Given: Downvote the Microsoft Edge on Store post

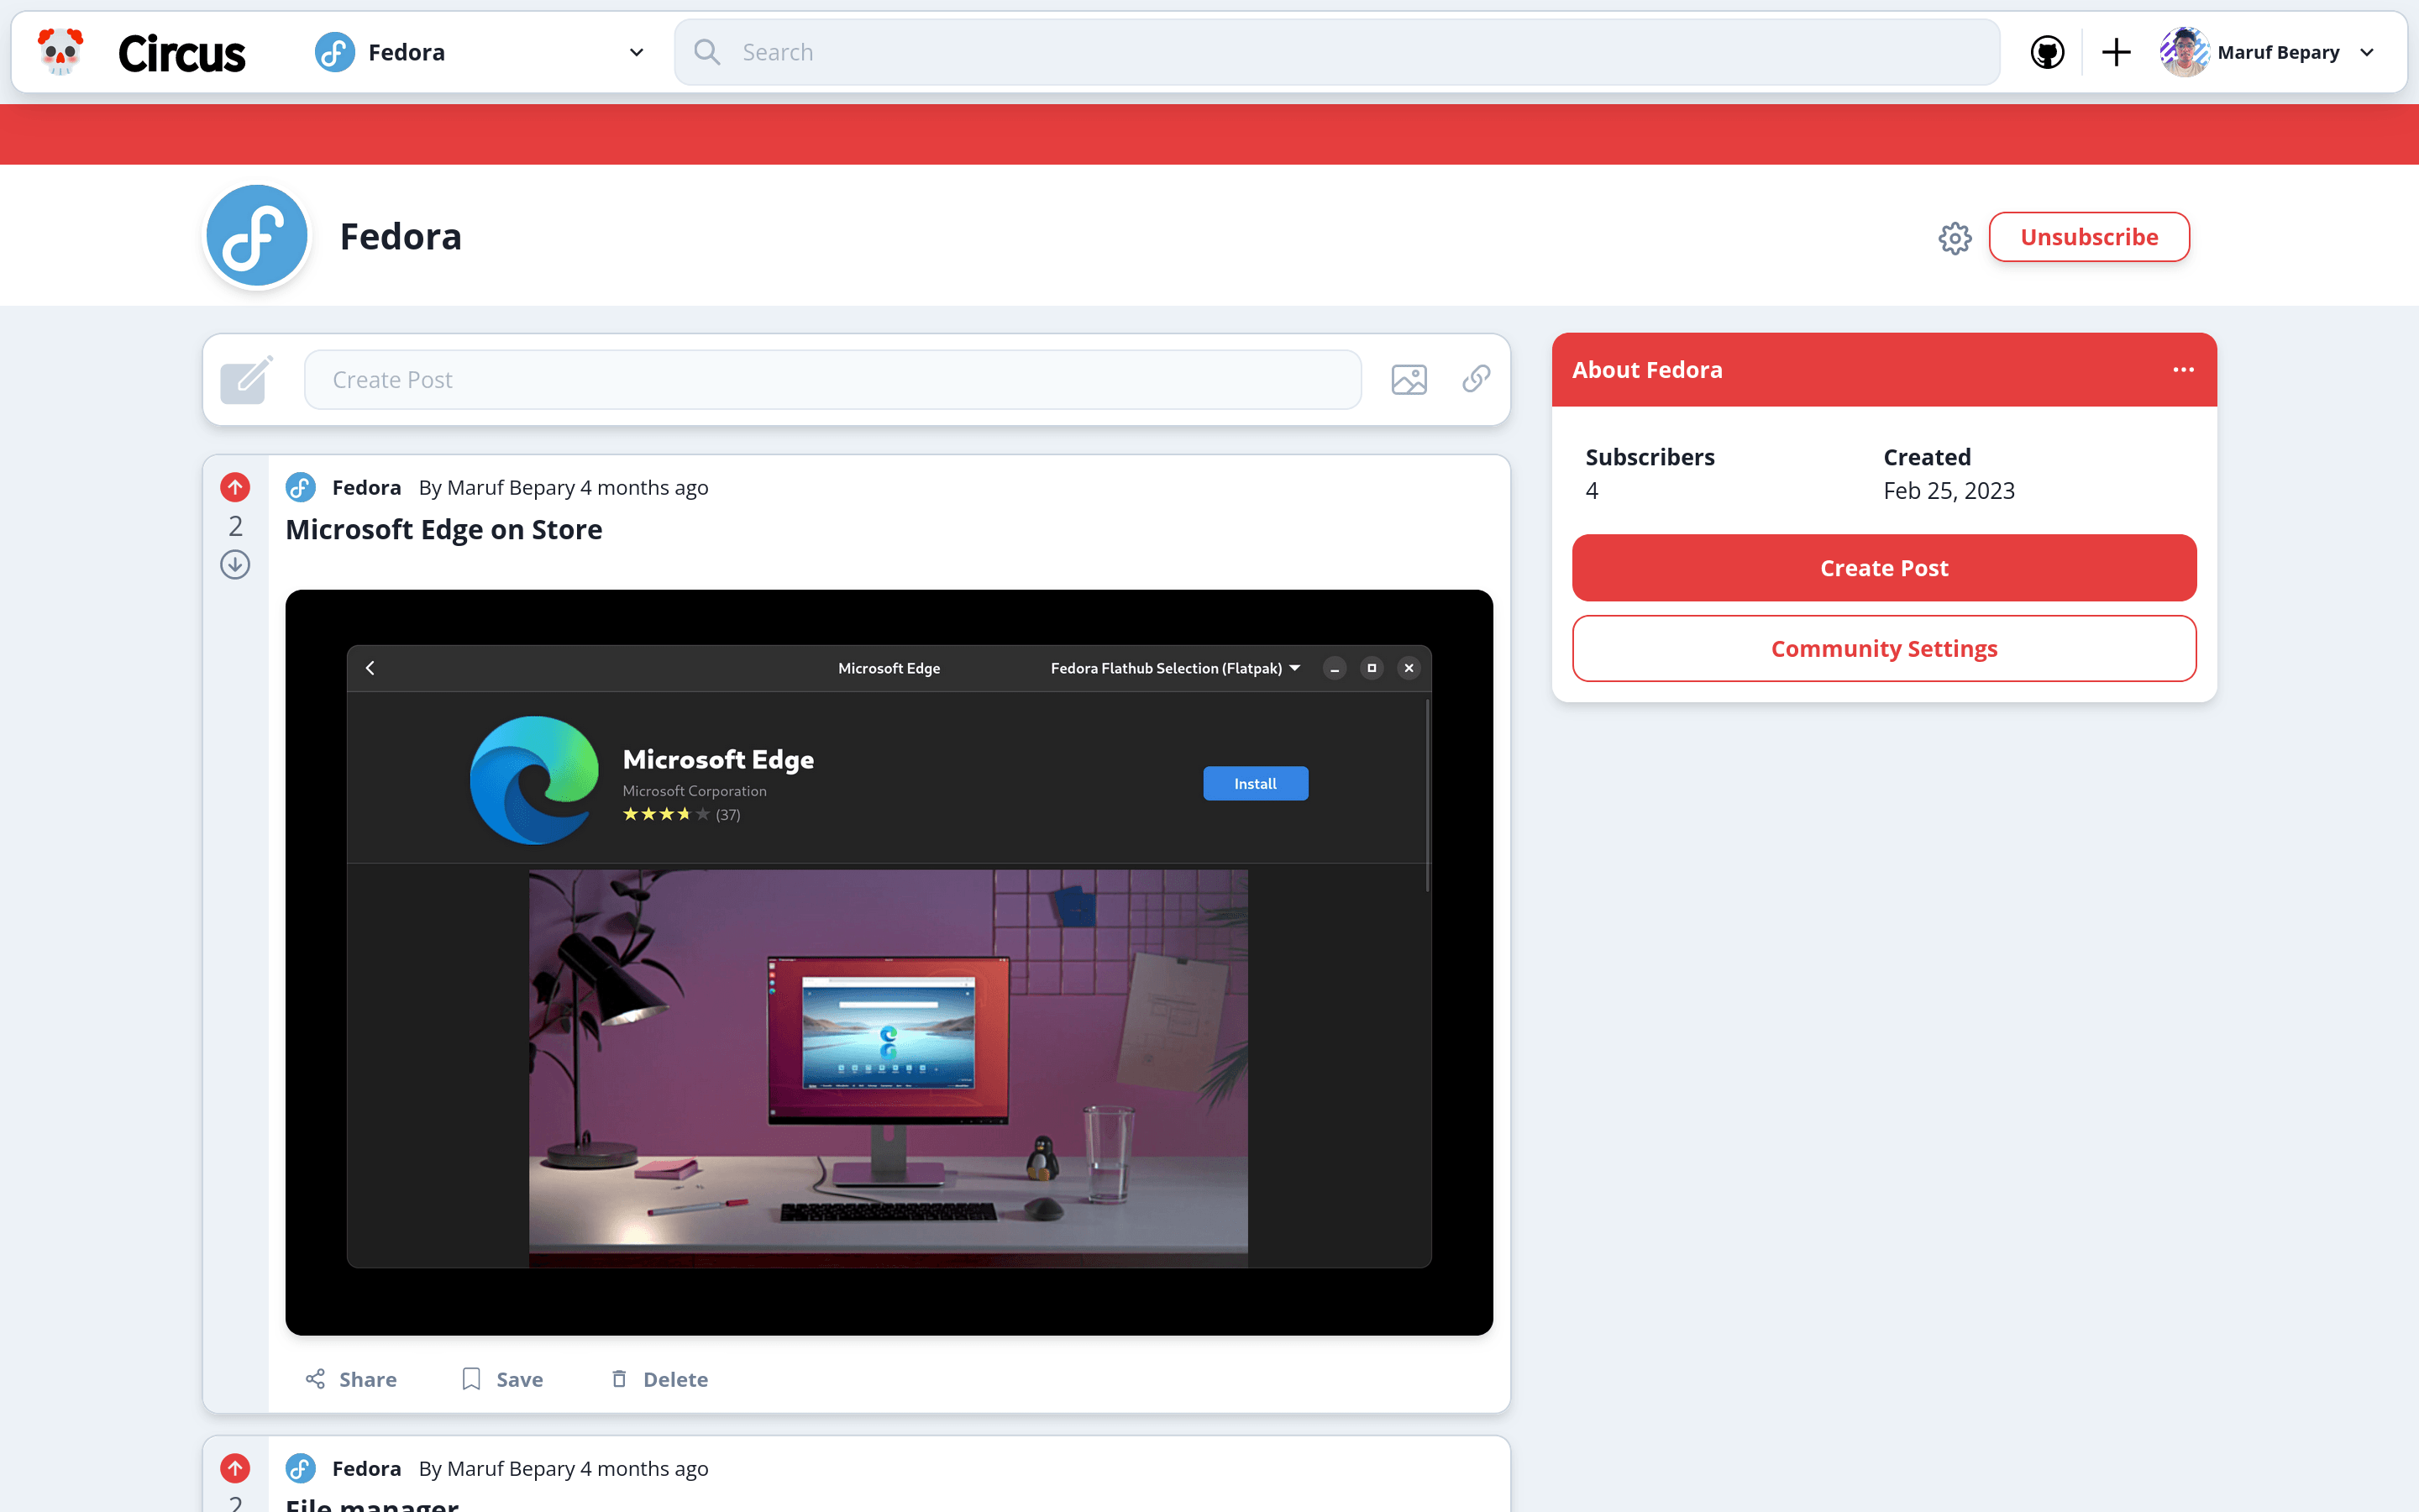Looking at the screenshot, I should pyautogui.click(x=235, y=565).
